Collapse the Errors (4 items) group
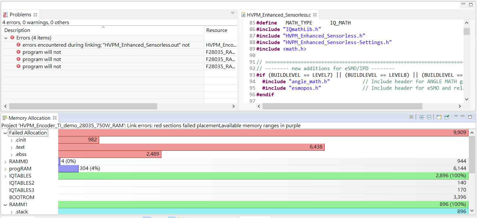This screenshot has width=477, height=218. click(6, 38)
